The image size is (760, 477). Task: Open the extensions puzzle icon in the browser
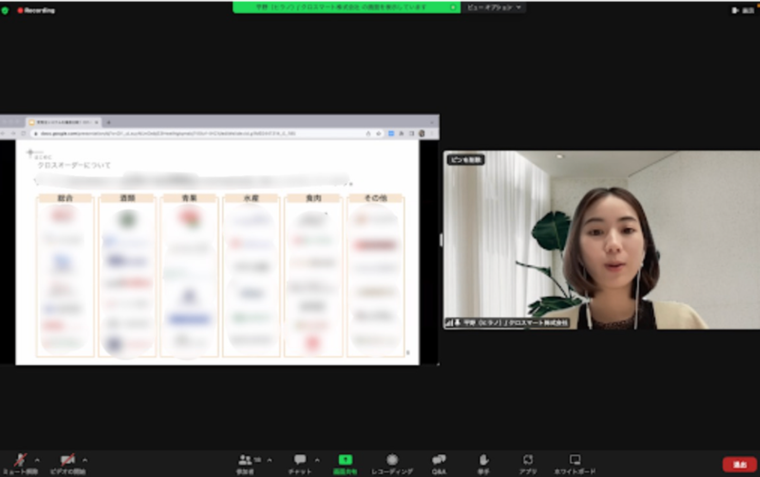402,133
